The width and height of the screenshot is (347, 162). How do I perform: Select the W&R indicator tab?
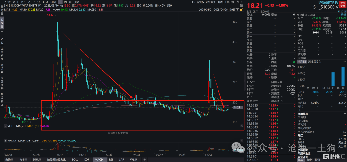click(134, 159)
